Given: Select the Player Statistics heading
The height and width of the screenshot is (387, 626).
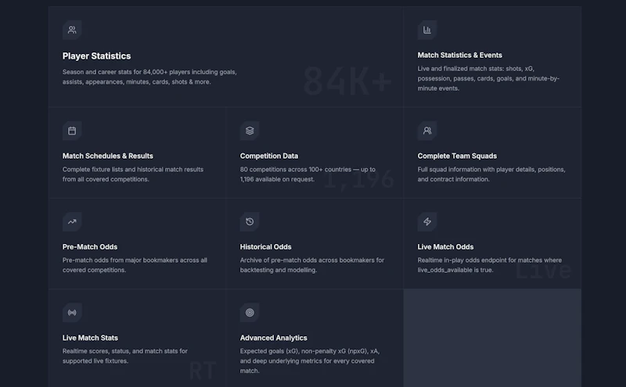Looking at the screenshot, I should pyautogui.click(x=96, y=56).
